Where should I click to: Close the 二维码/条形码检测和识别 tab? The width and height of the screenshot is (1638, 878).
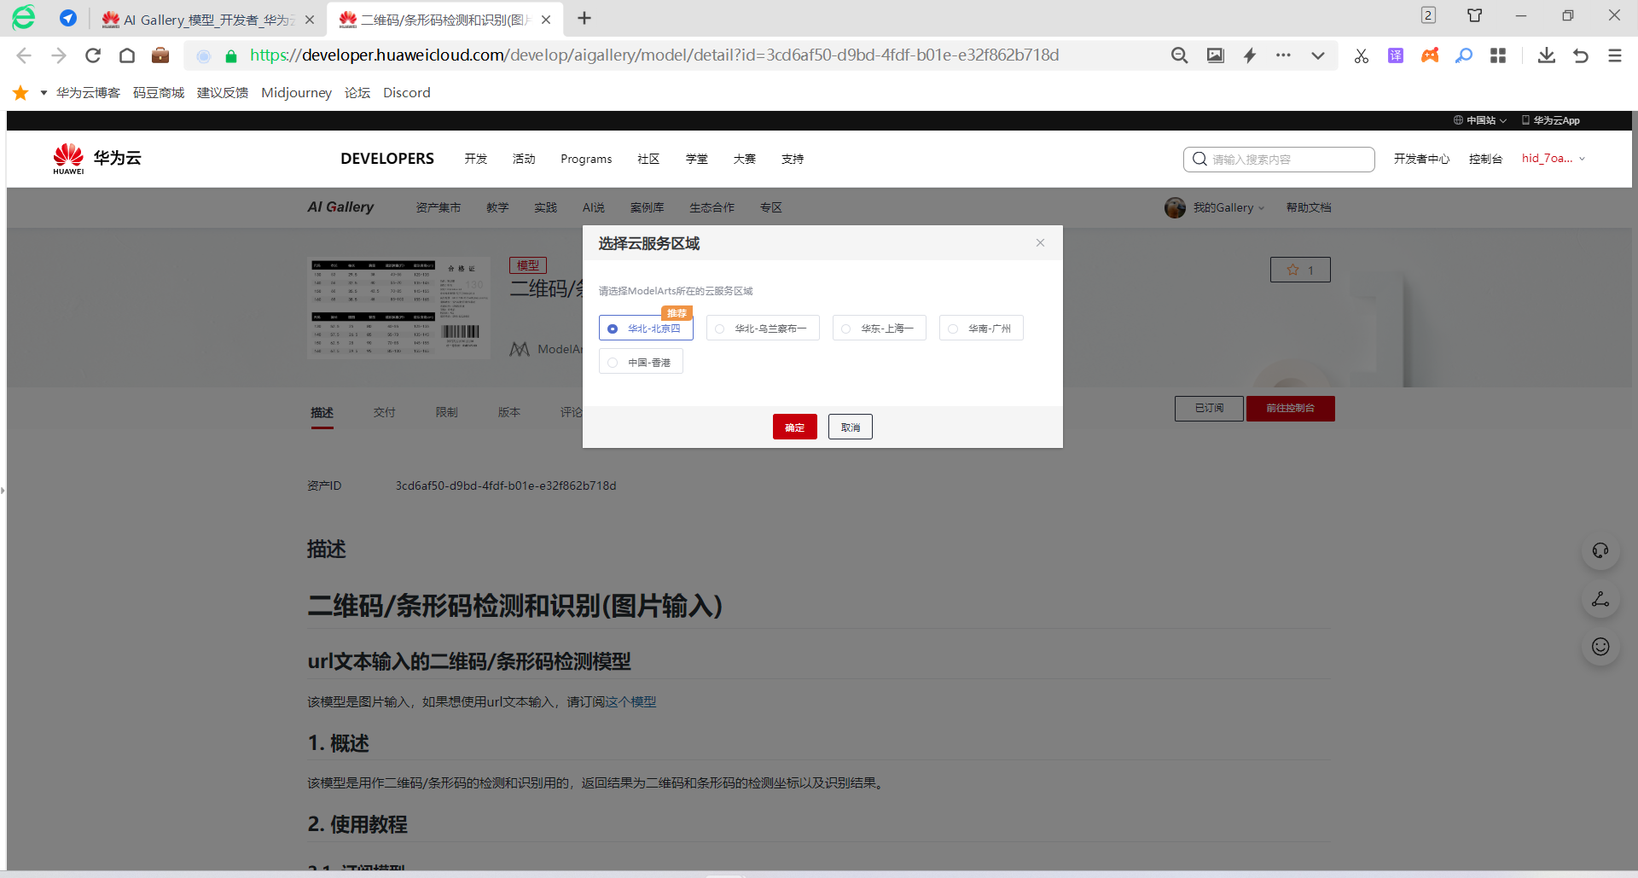pyautogui.click(x=546, y=20)
